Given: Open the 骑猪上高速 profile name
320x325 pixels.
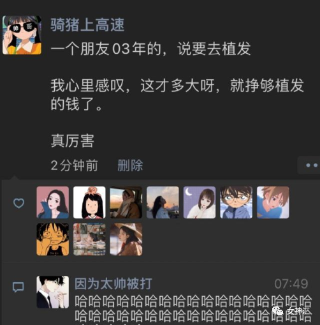Looking at the screenshot, I should coord(87,25).
